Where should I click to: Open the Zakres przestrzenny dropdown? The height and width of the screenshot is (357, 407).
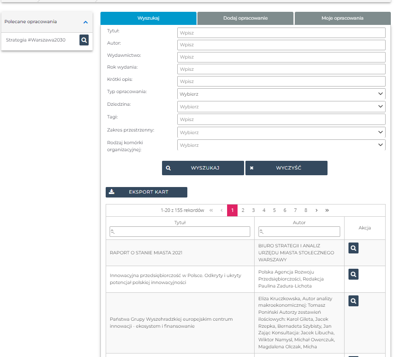281,132
